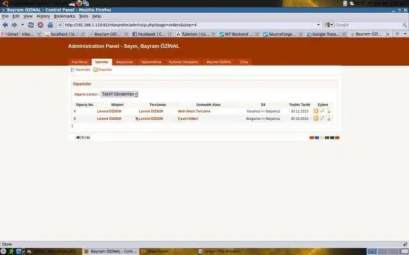Click the Çıkış logout tab

coord(244,62)
